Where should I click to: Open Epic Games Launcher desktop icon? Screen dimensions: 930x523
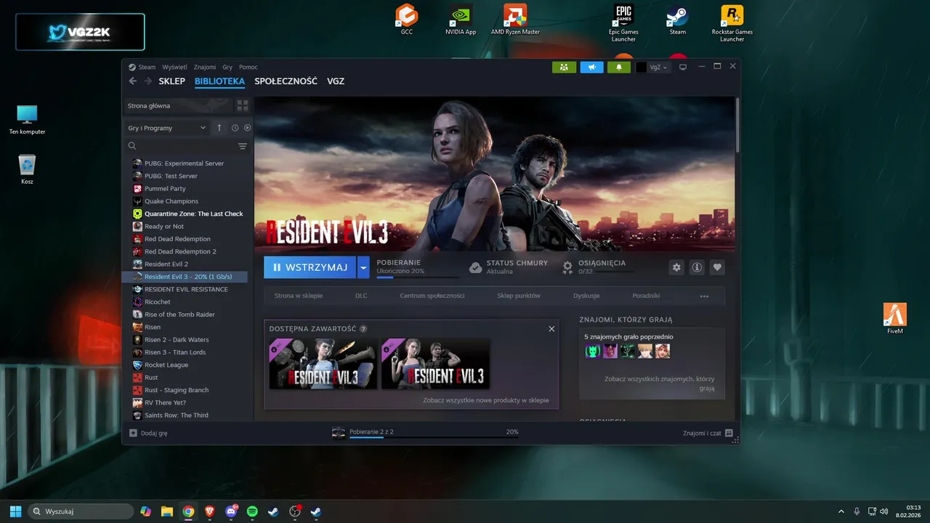click(x=623, y=23)
